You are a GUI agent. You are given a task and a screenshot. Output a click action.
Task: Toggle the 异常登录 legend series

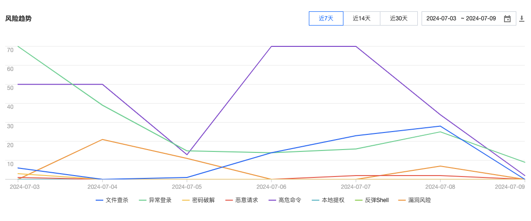[x=160, y=200]
